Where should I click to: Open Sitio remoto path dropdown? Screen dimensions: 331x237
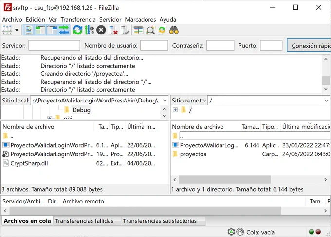326,101
